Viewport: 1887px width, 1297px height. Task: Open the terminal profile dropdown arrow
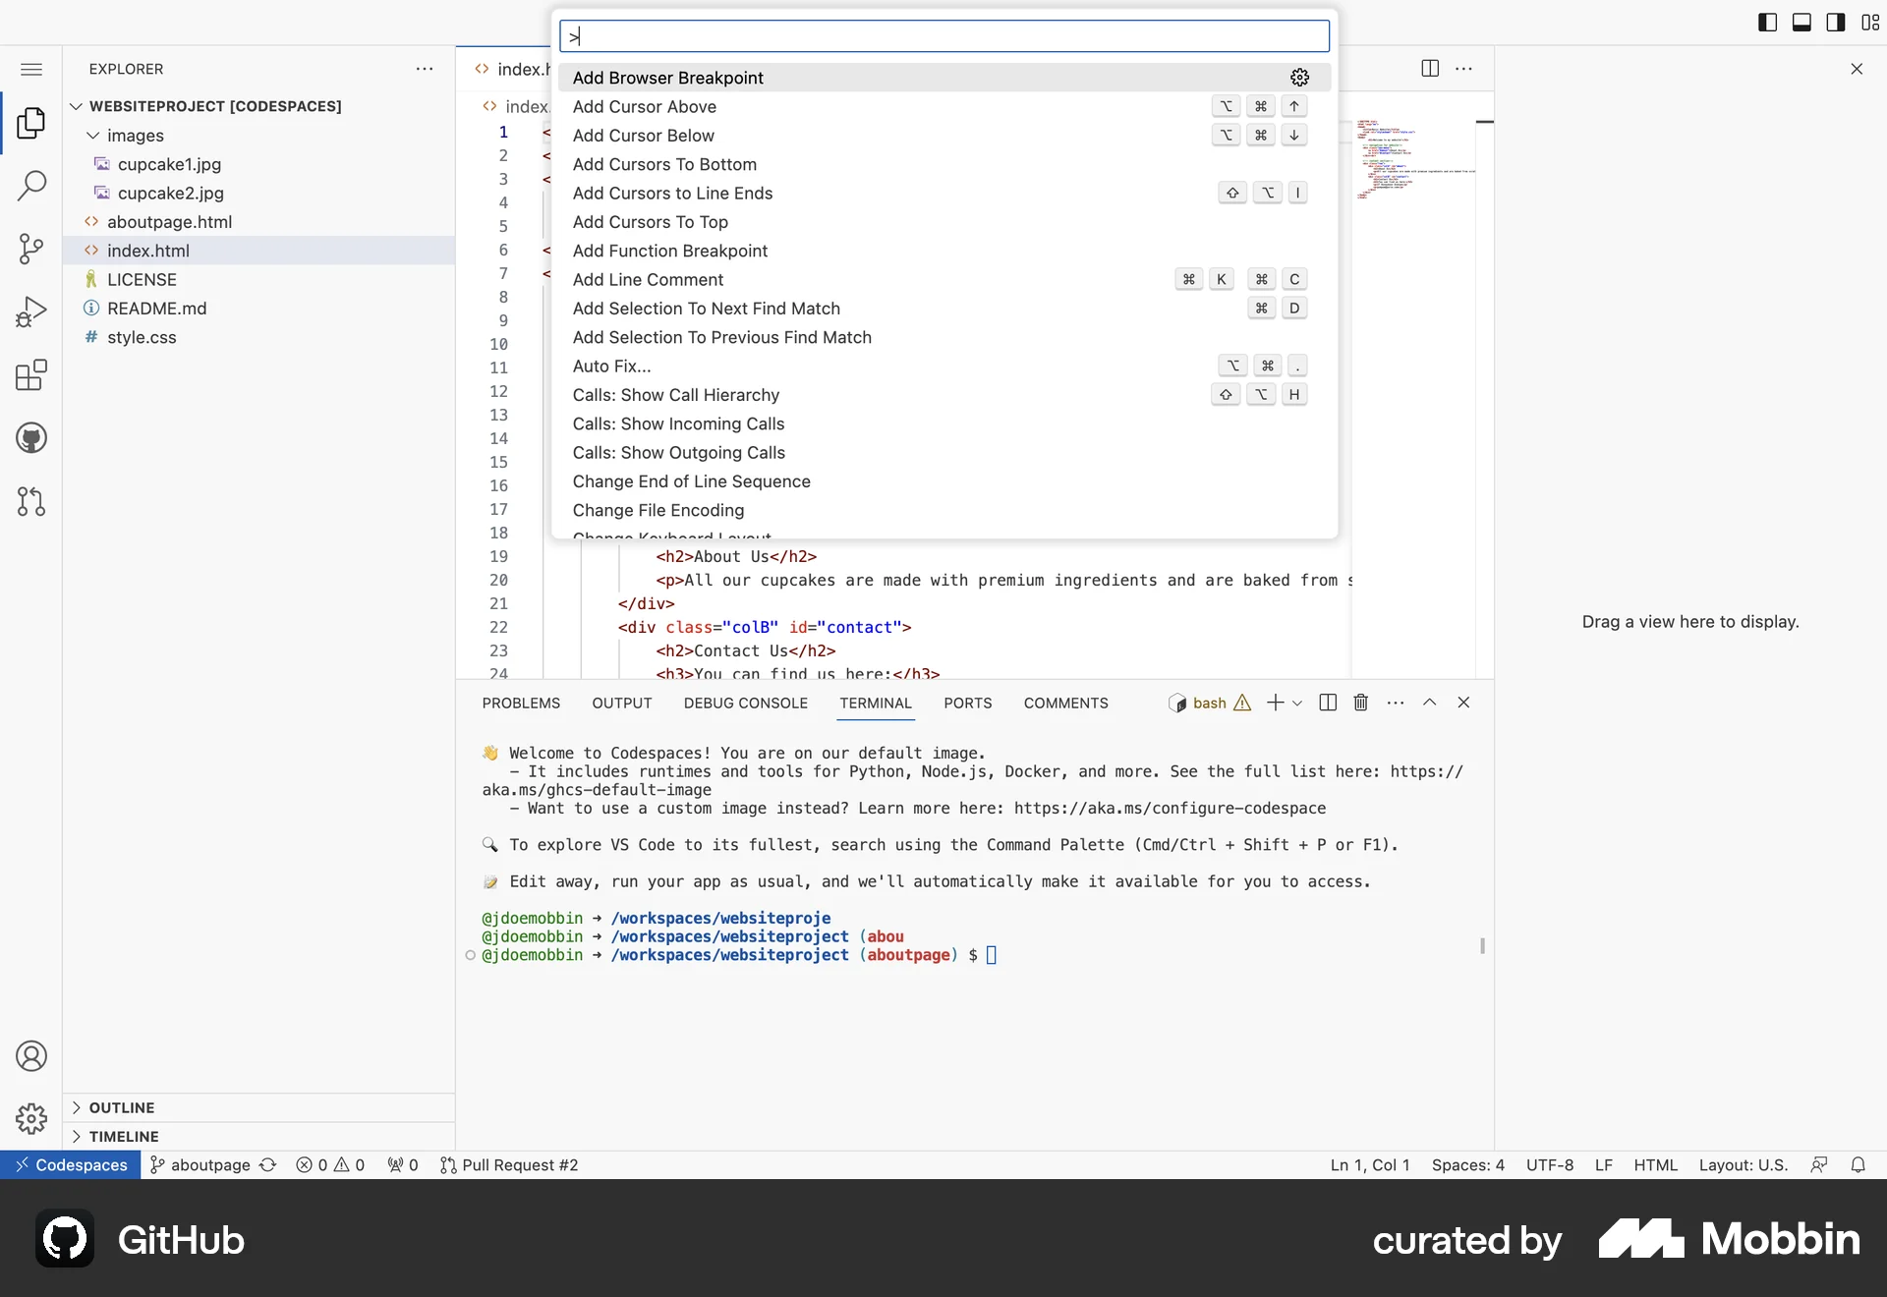(1297, 703)
